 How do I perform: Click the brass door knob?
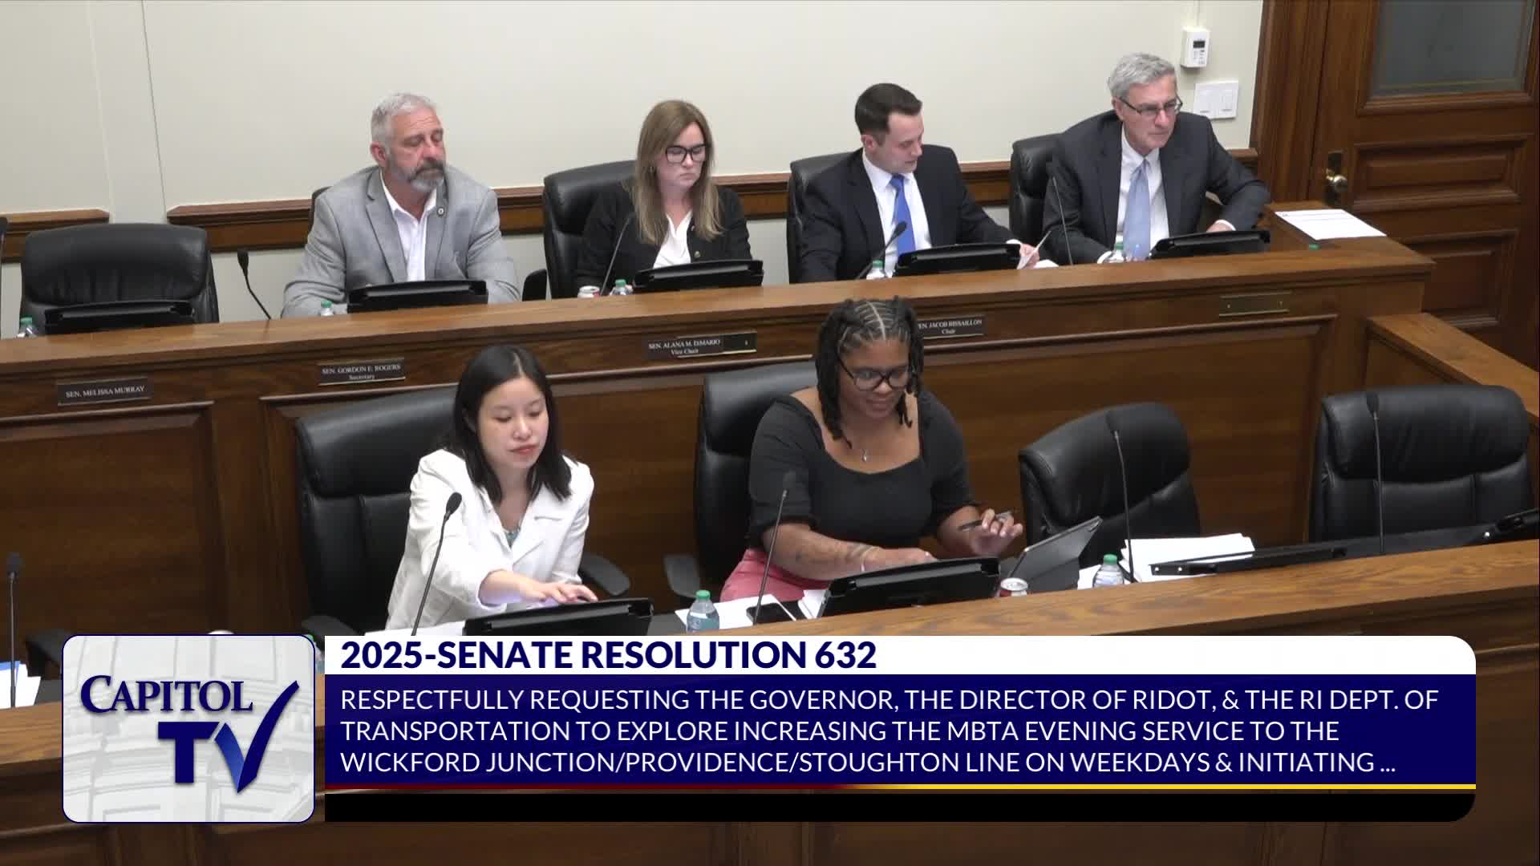[x=1334, y=178]
